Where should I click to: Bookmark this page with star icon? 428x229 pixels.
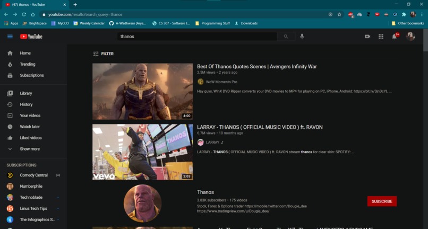(x=339, y=14)
